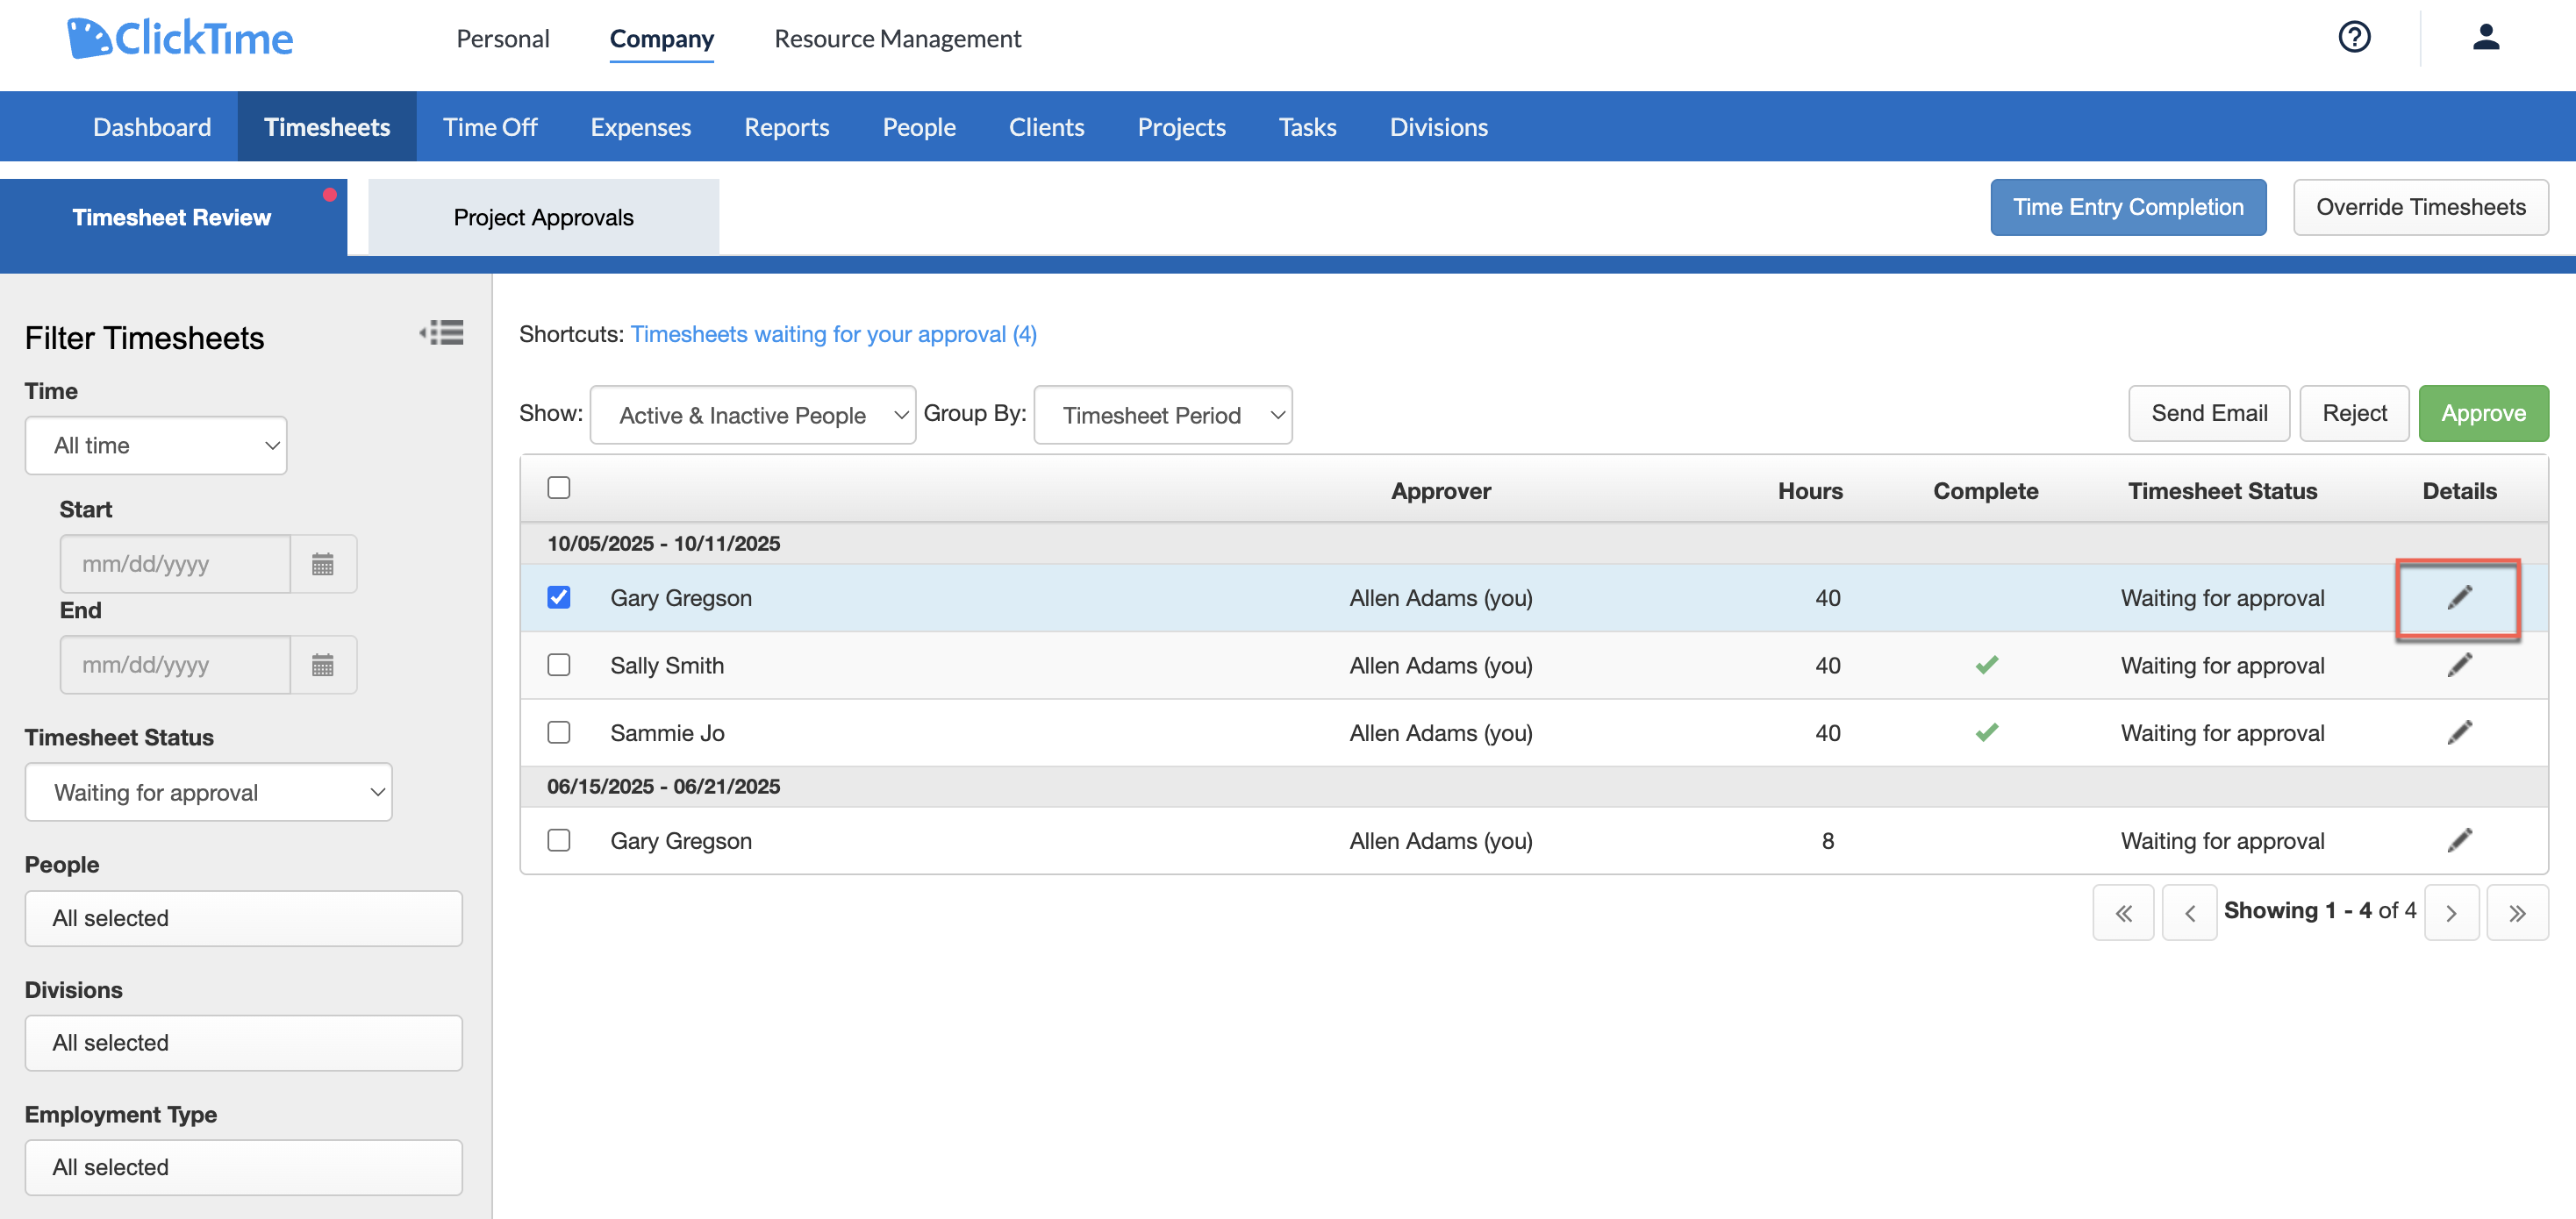Click the Start date input field
This screenshot has height=1219, width=2576.
(175, 564)
